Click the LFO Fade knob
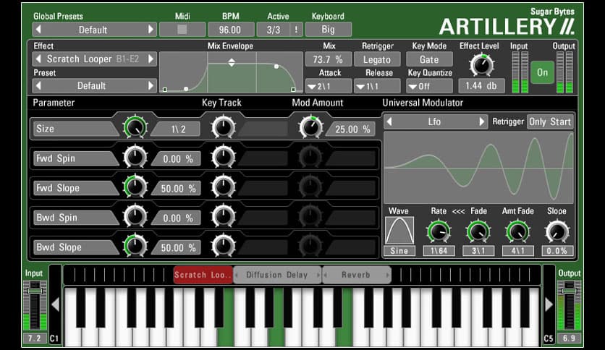605x350 pixels. 478,231
